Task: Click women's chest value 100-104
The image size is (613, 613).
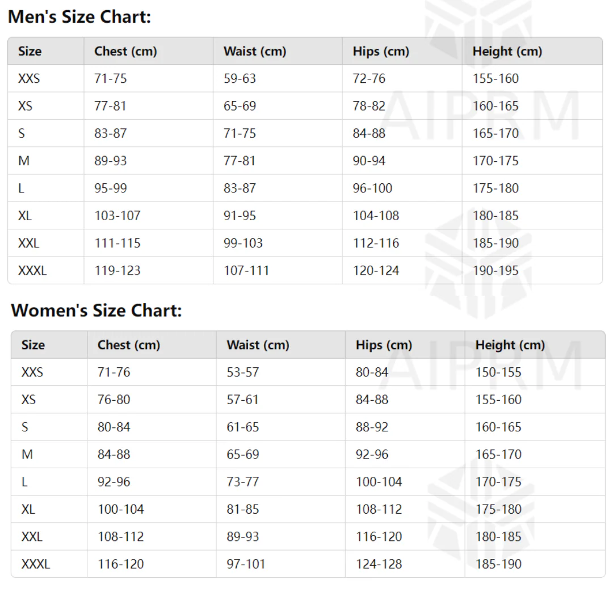Action: [x=120, y=509]
